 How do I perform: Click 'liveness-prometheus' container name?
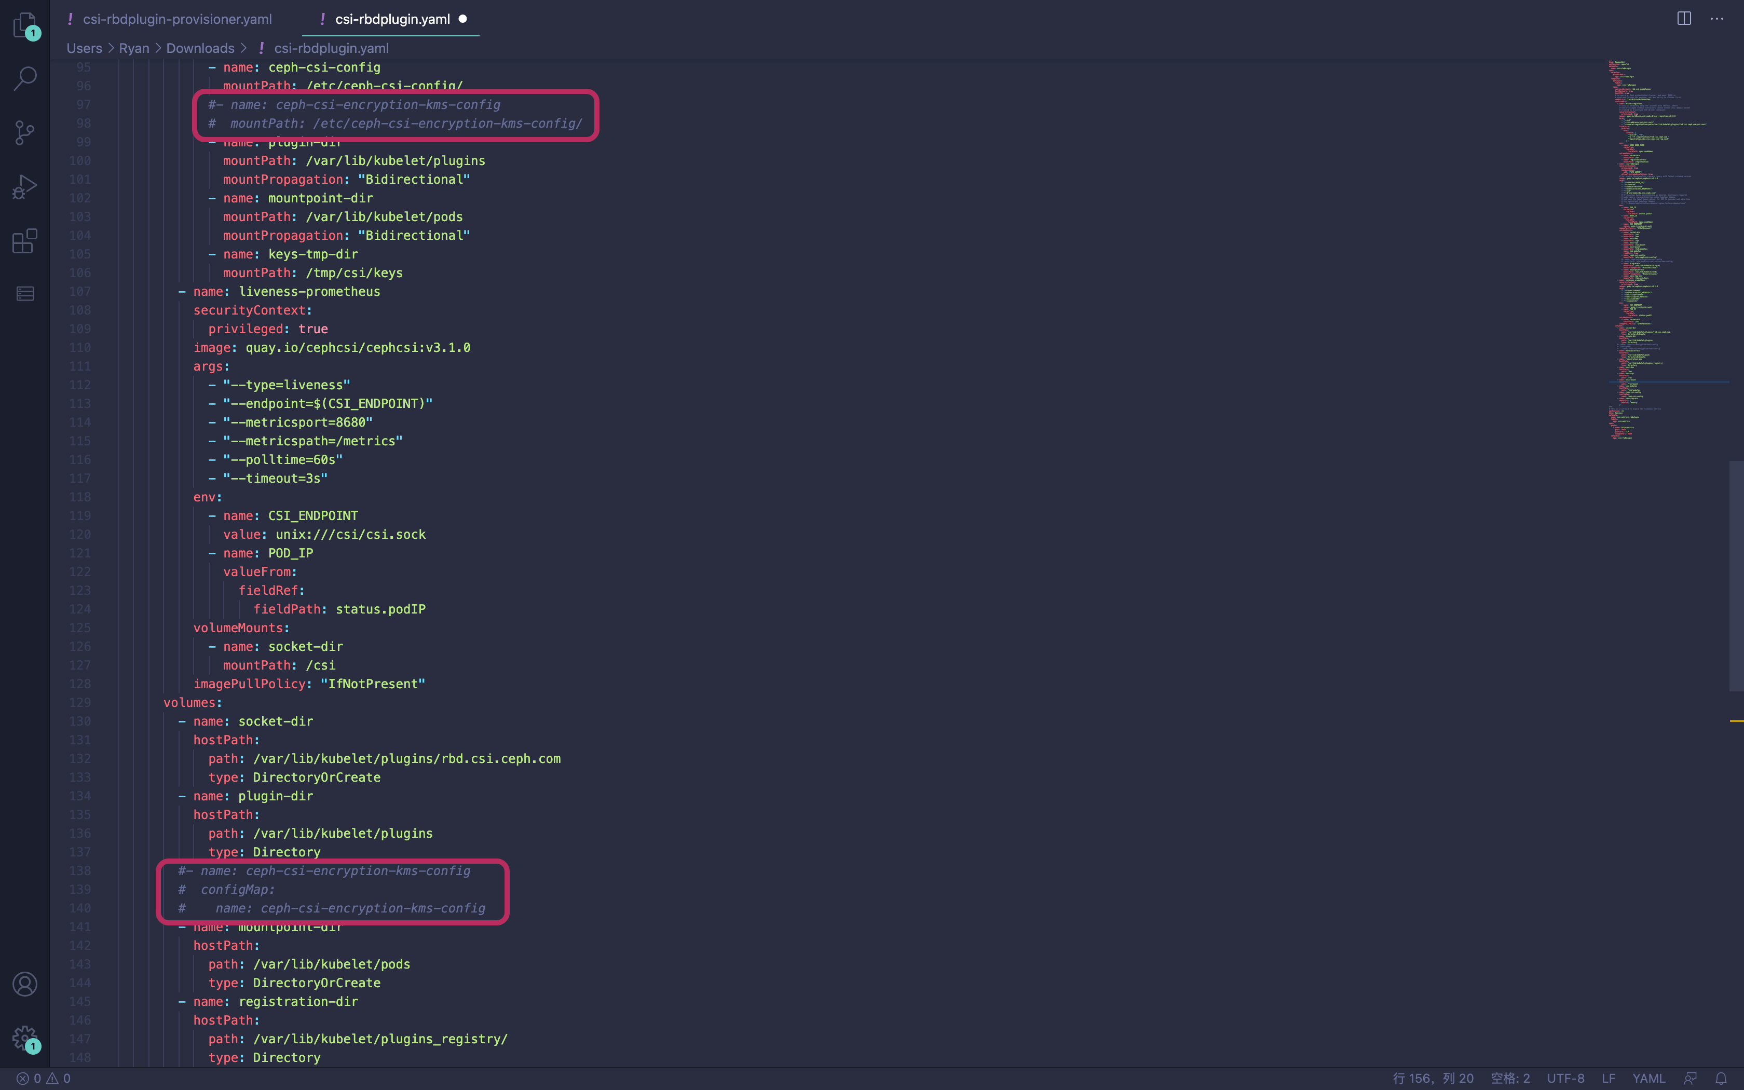309,291
